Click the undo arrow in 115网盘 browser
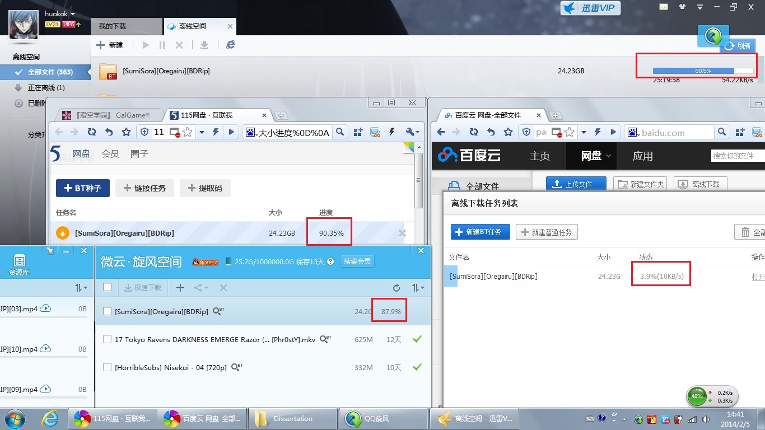 [109, 132]
